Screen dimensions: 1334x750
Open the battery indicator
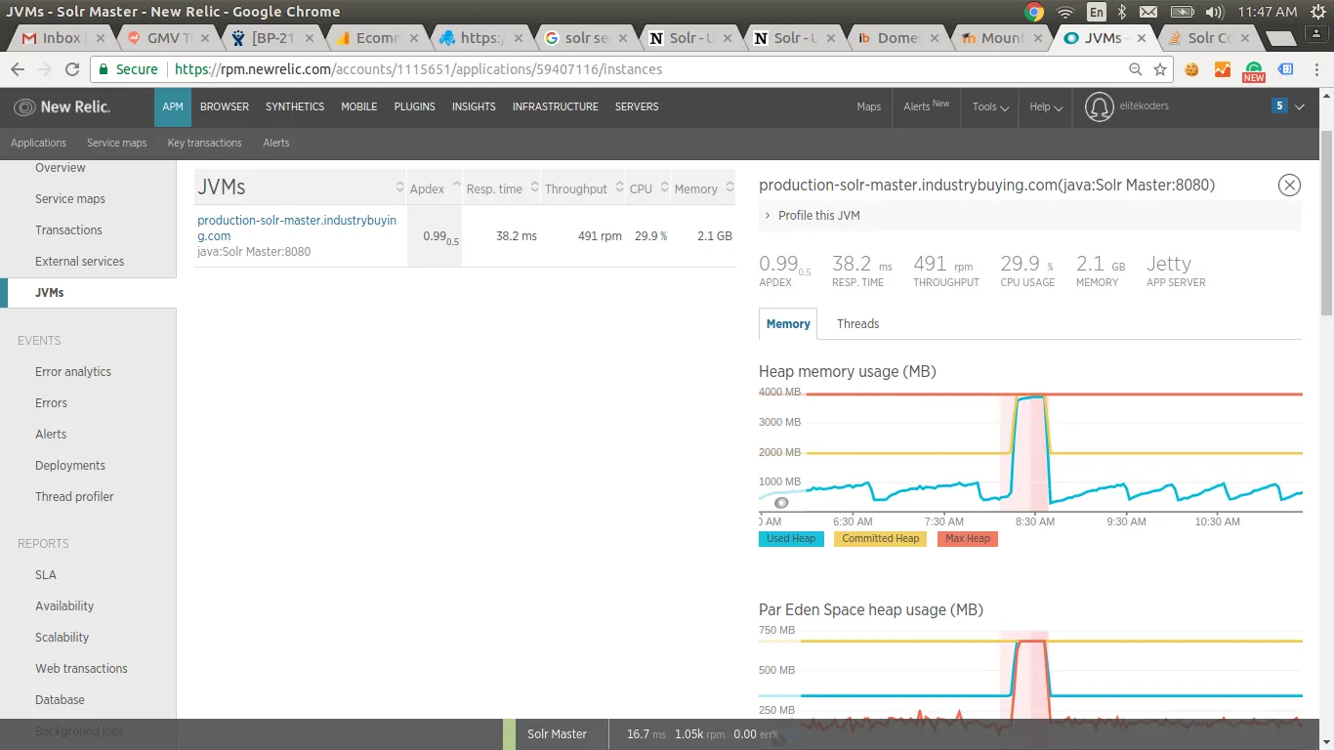point(1182,12)
